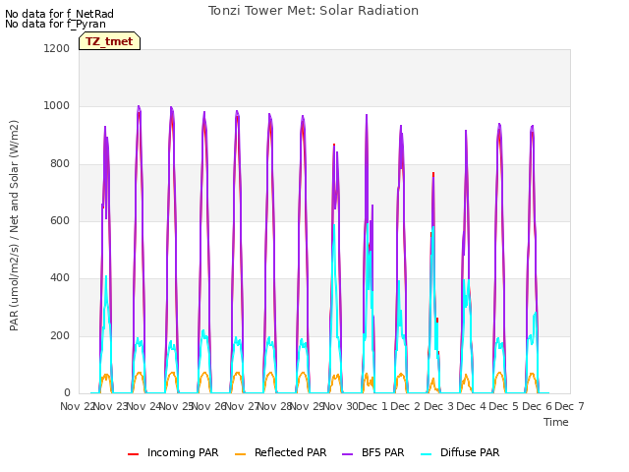Click the 1000 y-axis tick label

57,106
